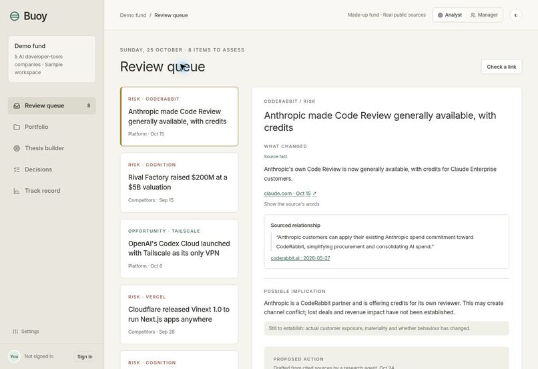Image resolution: width=538 pixels, height=369 pixels.
Task: Click the CodeRabbit / Risk detail label
Action: [290, 101]
